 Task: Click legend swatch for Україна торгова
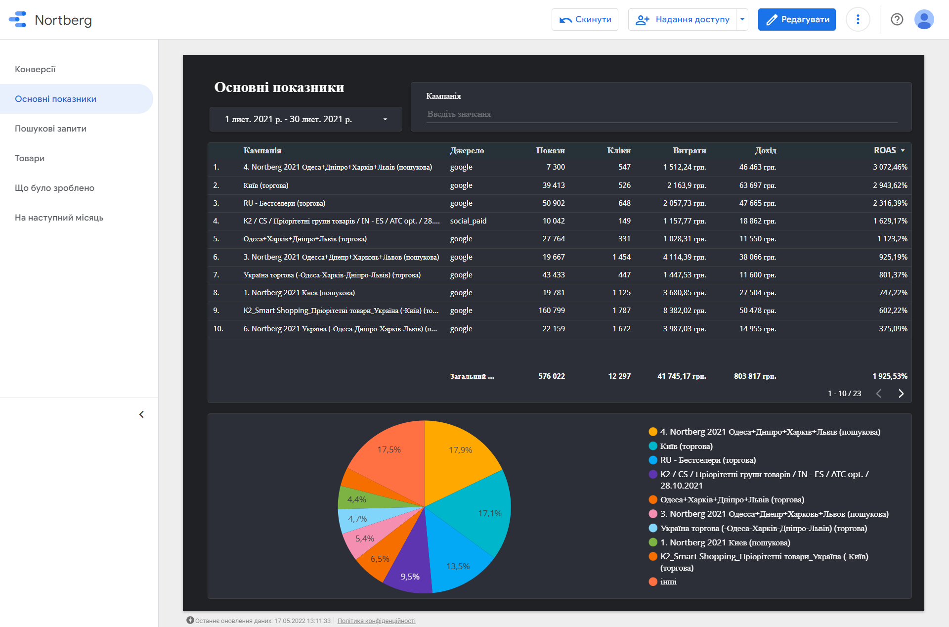click(x=653, y=528)
